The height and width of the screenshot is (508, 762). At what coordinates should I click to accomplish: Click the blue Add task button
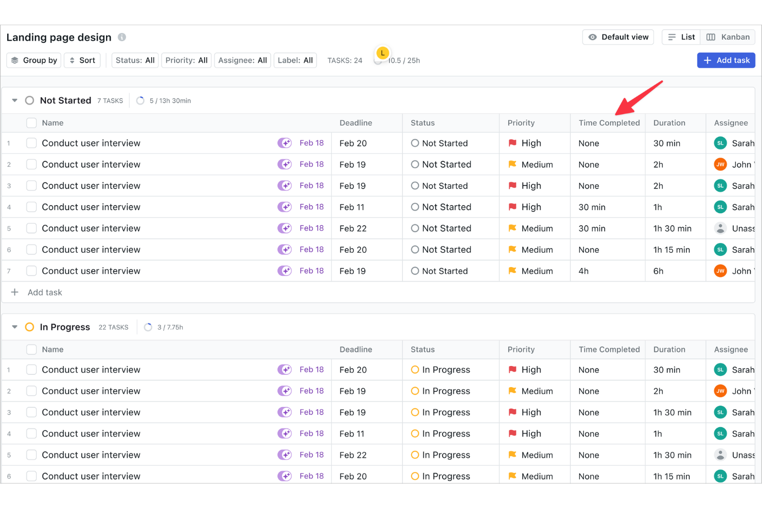pyautogui.click(x=726, y=60)
